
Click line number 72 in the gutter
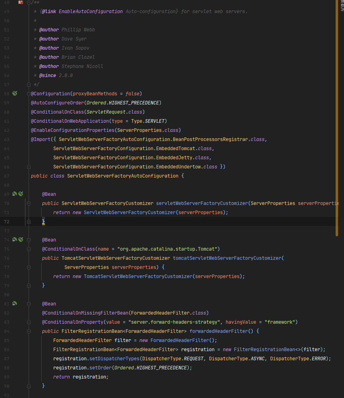(x=7, y=222)
